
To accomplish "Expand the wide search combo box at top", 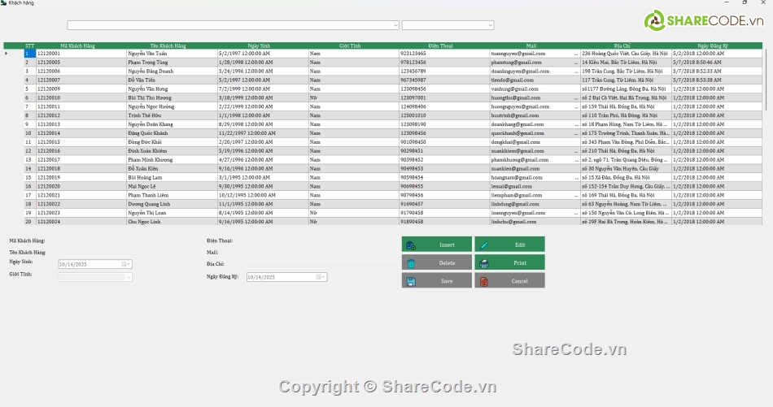I will [x=395, y=25].
